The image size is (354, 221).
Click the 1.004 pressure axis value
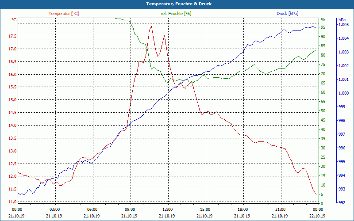pyautogui.click(x=343, y=38)
